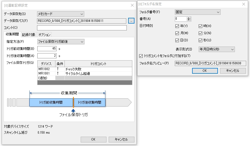Screen dimensions: 250x146
Task: Open the フォルダ番号 固定 dropdown
Action: 197,12
